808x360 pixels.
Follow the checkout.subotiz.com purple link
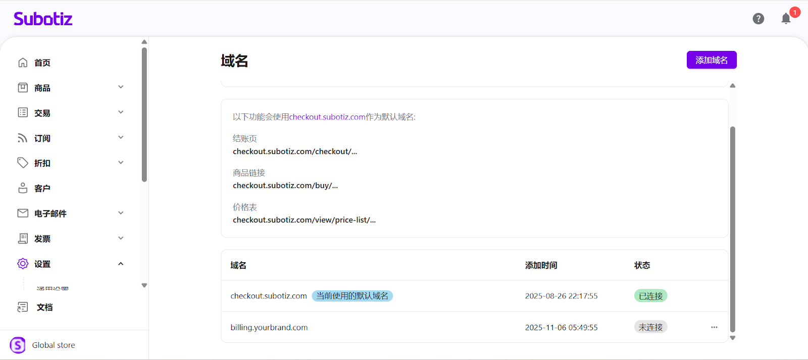coord(327,117)
